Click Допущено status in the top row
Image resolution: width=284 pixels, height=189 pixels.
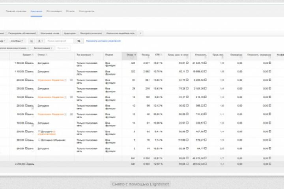[43, 63]
